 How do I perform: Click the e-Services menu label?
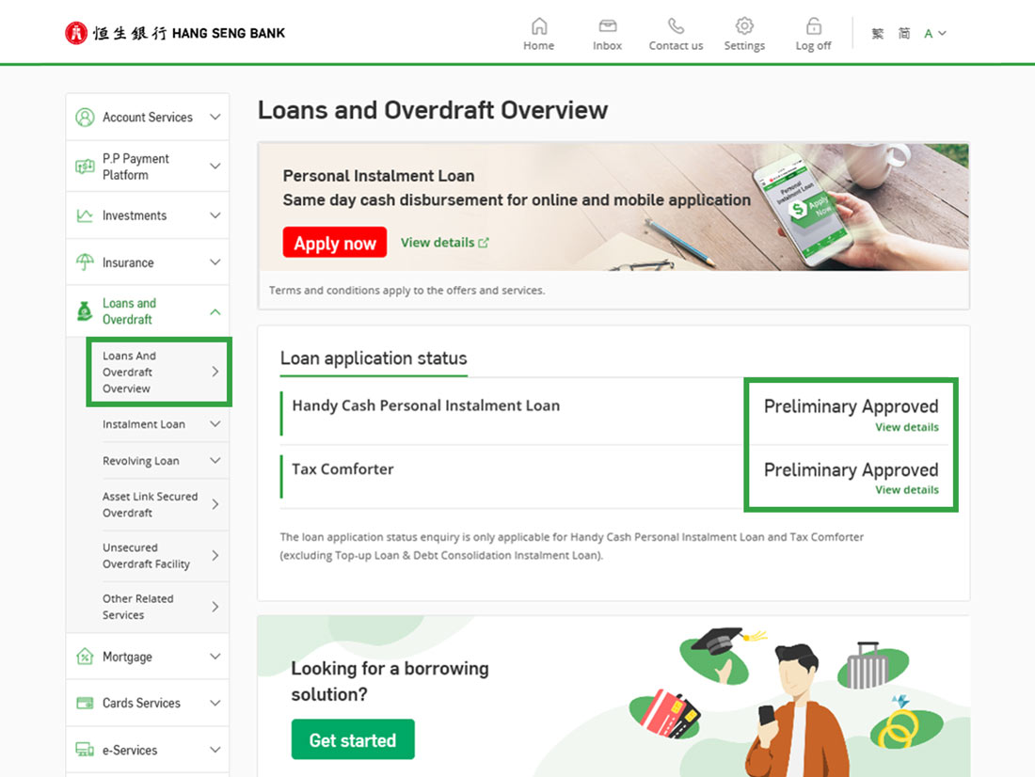130,750
